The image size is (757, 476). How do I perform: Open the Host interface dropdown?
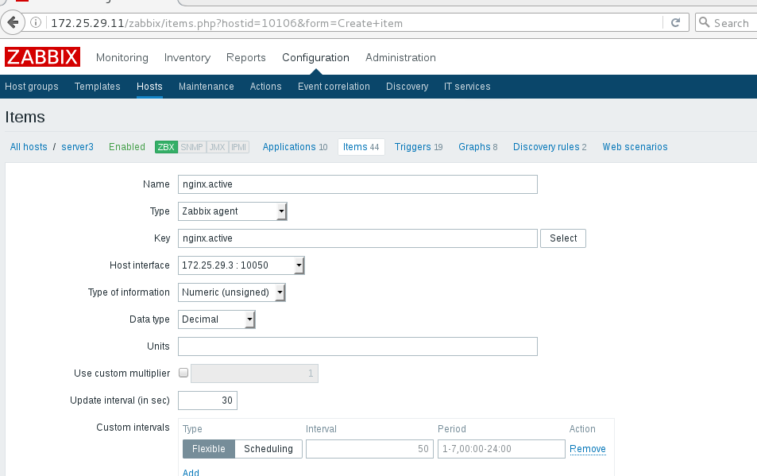[241, 265]
